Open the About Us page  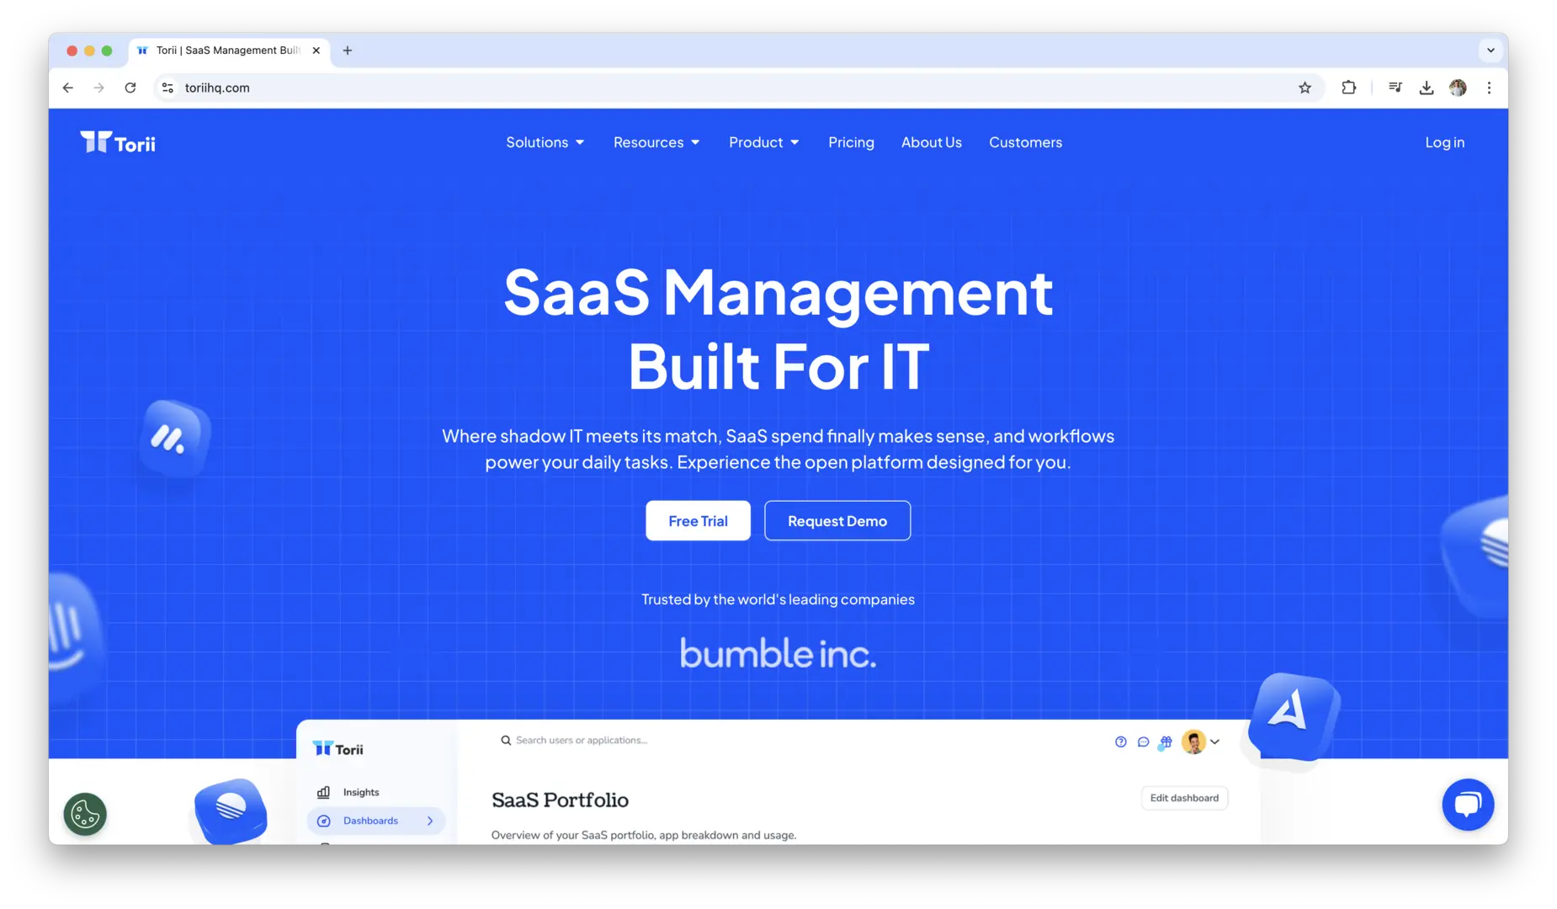click(931, 142)
